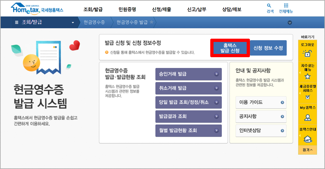325x169 pixels.
Task: Open the 전체메뉴 grid icon
Action: 286,6
